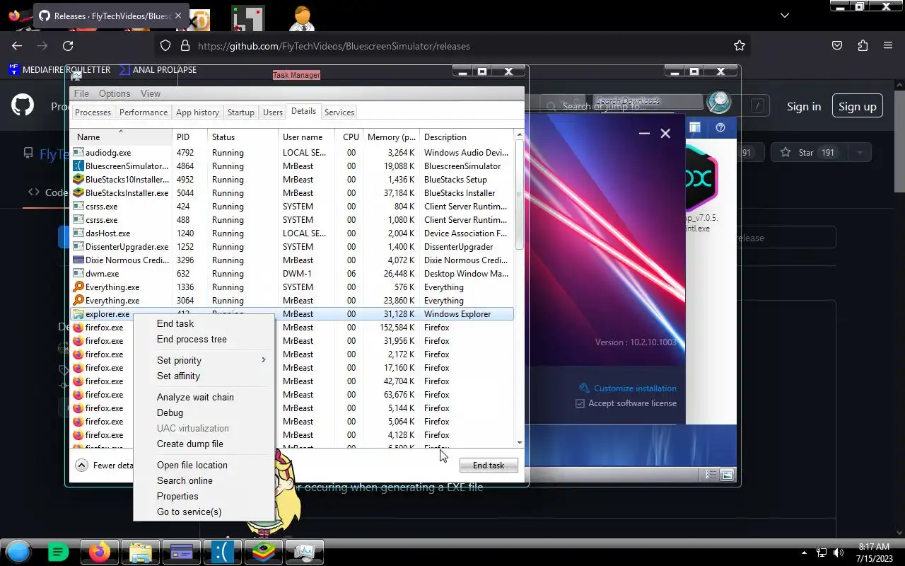
Task: Switch to the Services tab
Action: tap(339, 112)
